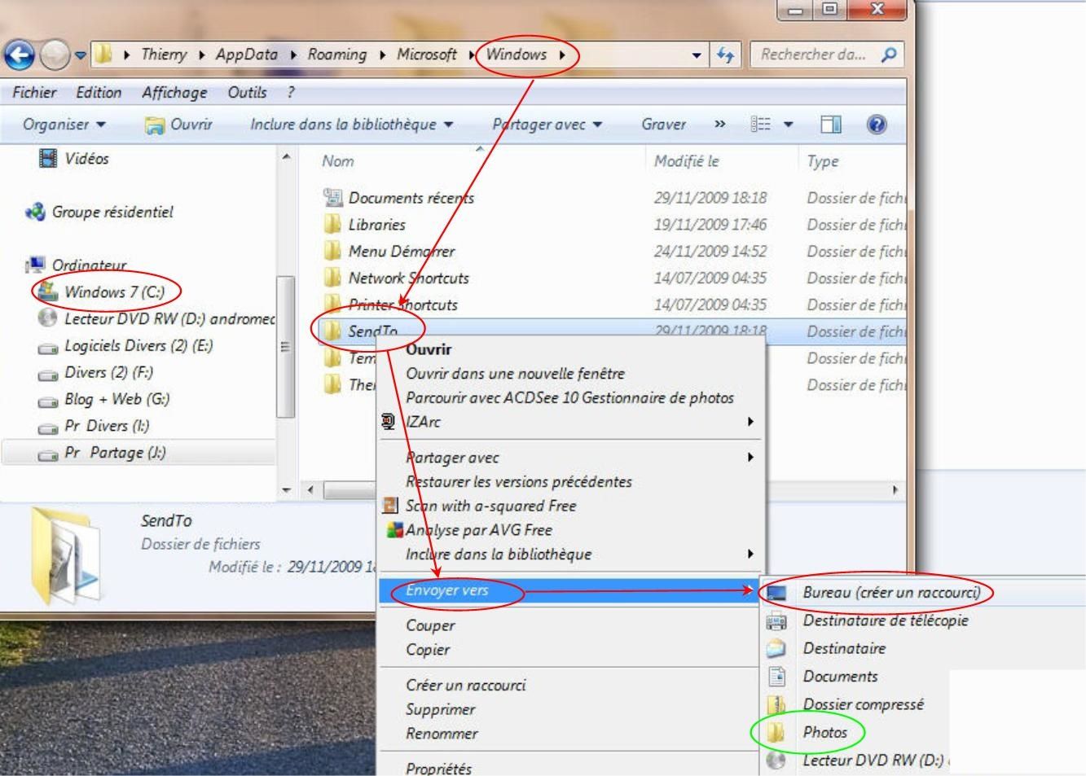Choose Propriétés in context menu
Image resolution: width=1086 pixels, height=776 pixels.
438,768
